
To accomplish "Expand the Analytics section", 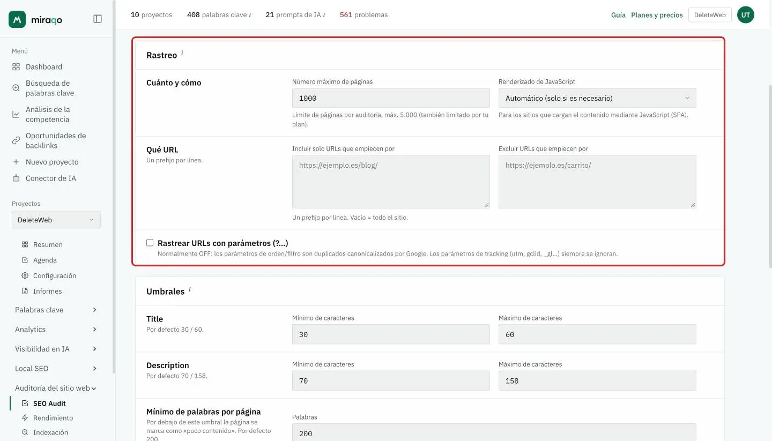I will [x=56, y=330].
